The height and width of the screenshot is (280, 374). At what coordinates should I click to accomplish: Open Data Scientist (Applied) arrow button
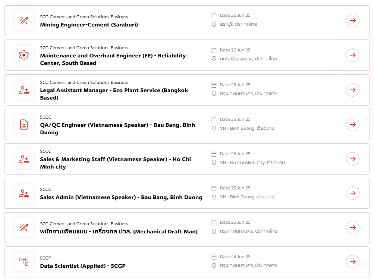(352, 262)
